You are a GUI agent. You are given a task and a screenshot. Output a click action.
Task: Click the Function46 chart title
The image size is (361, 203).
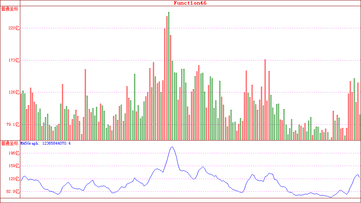click(190, 3)
